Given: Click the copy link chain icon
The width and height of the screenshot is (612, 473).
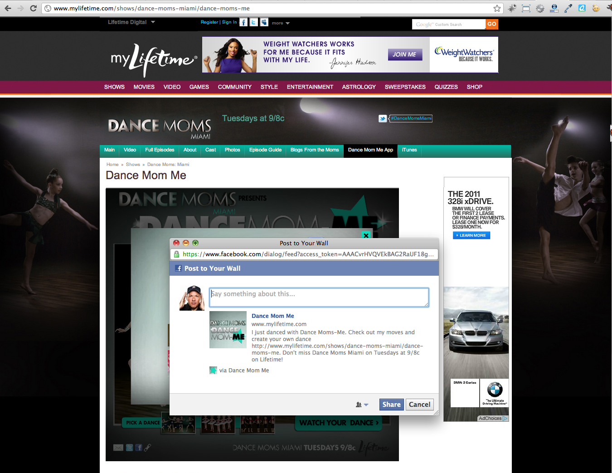Looking at the screenshot, I should coord(148,448).
